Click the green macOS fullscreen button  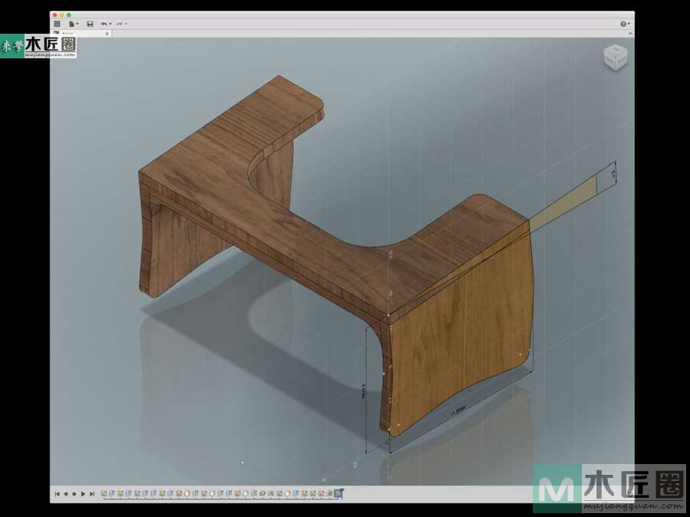[69, 15]
